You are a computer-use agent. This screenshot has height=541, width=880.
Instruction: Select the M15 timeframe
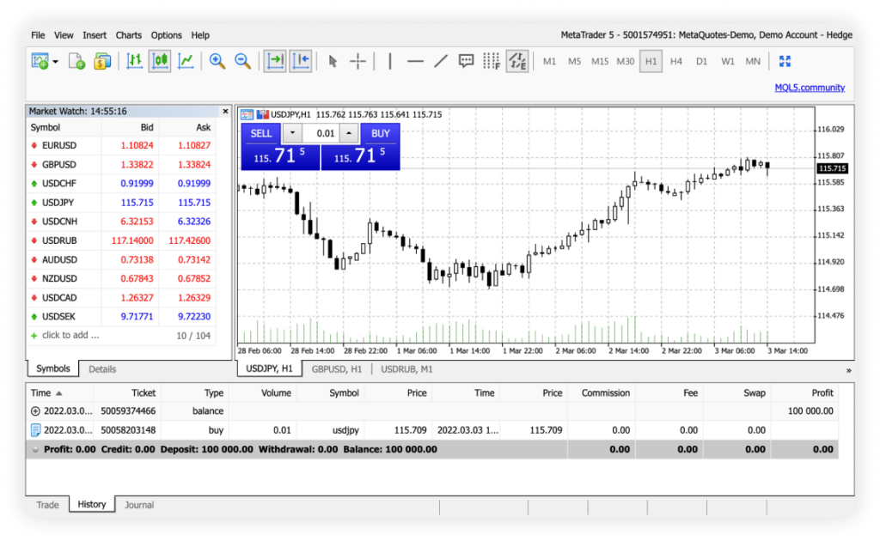pos(600,61)
